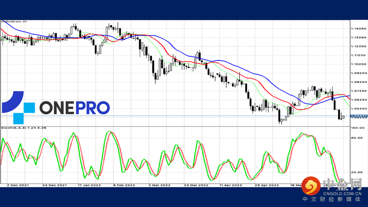Click the EURUSD.pro, D1 chart symbol label

(14, 22)
